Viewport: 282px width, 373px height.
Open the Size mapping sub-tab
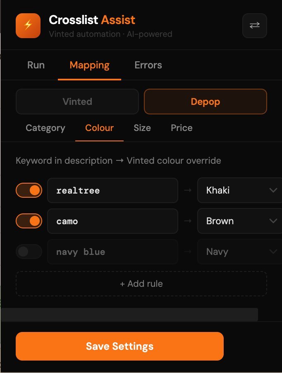point(142,128)
